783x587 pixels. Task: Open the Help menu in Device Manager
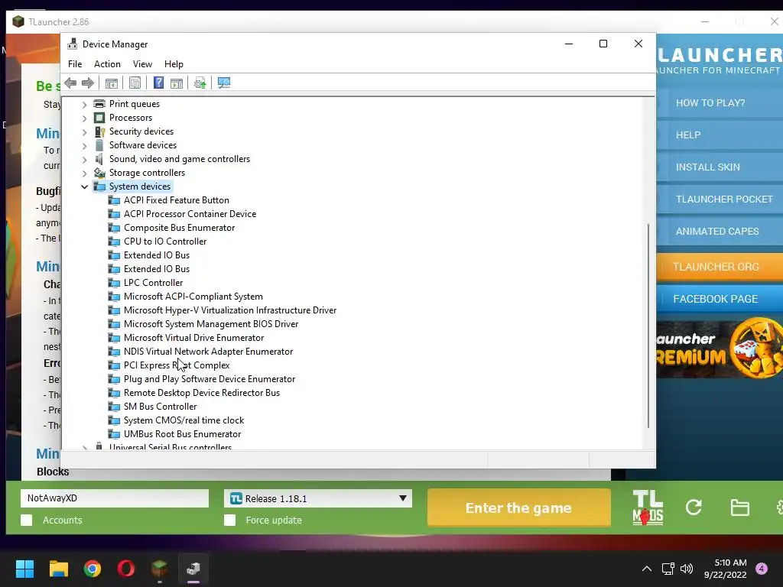(x=174, y=64)
